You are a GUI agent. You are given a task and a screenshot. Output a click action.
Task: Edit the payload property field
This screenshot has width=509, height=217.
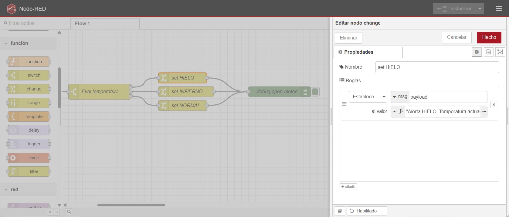pos(448,97)
